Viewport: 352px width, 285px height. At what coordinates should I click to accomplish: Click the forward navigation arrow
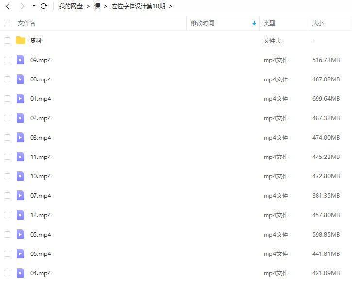[x=22, y=6]
